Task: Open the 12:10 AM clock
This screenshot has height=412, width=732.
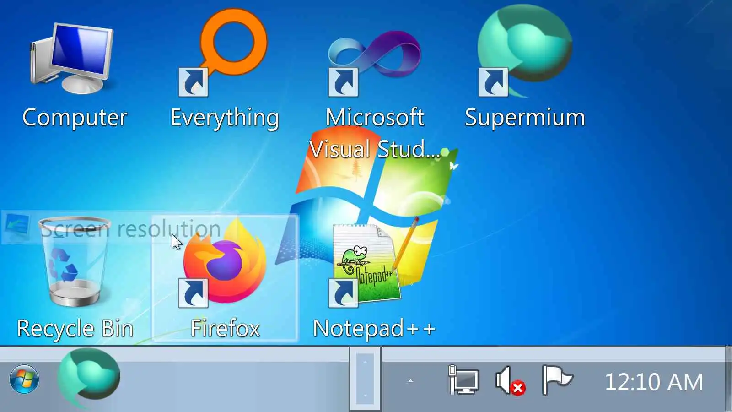Action: point(654,382)
